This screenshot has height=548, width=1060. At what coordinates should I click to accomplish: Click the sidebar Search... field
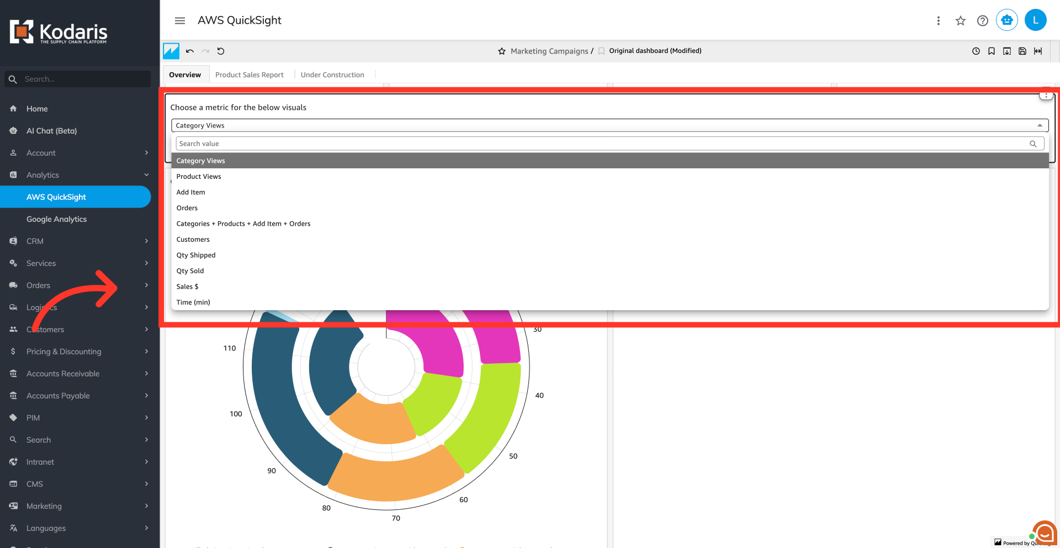[77, 79]
